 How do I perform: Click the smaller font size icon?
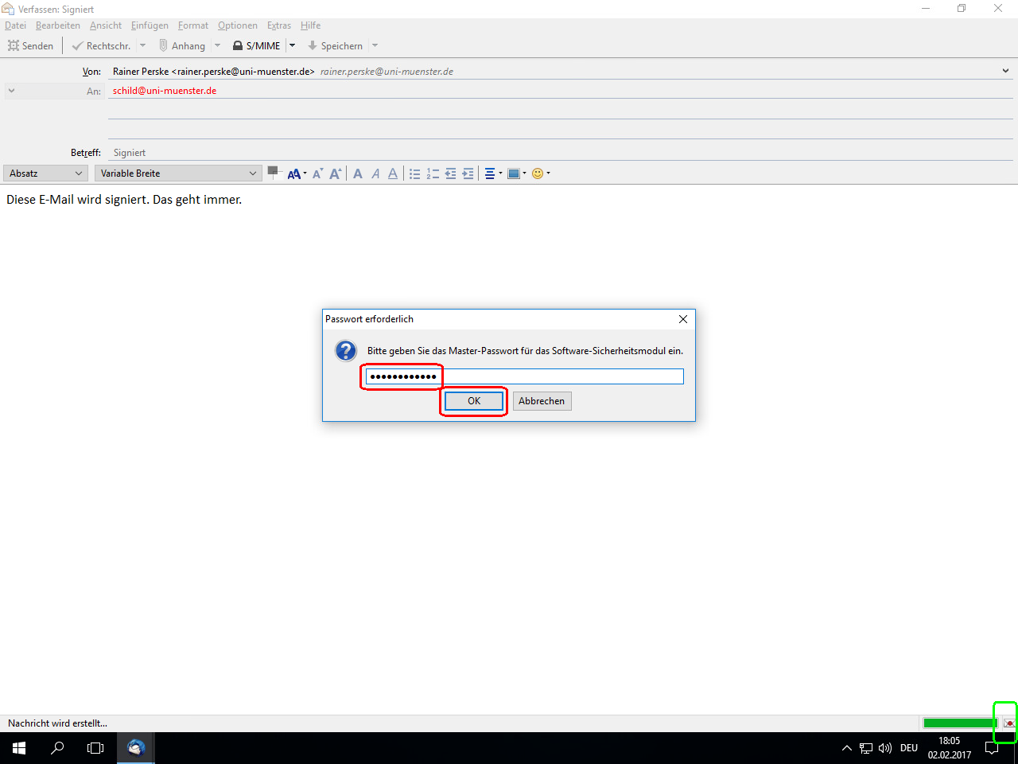coord(317,173)
